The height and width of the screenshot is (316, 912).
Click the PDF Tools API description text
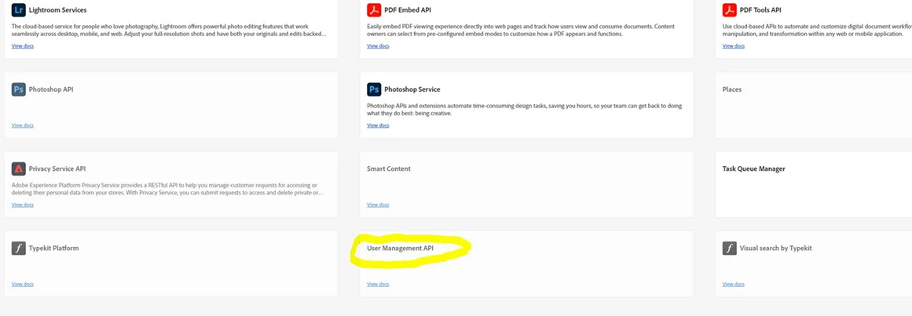(817, 31)
